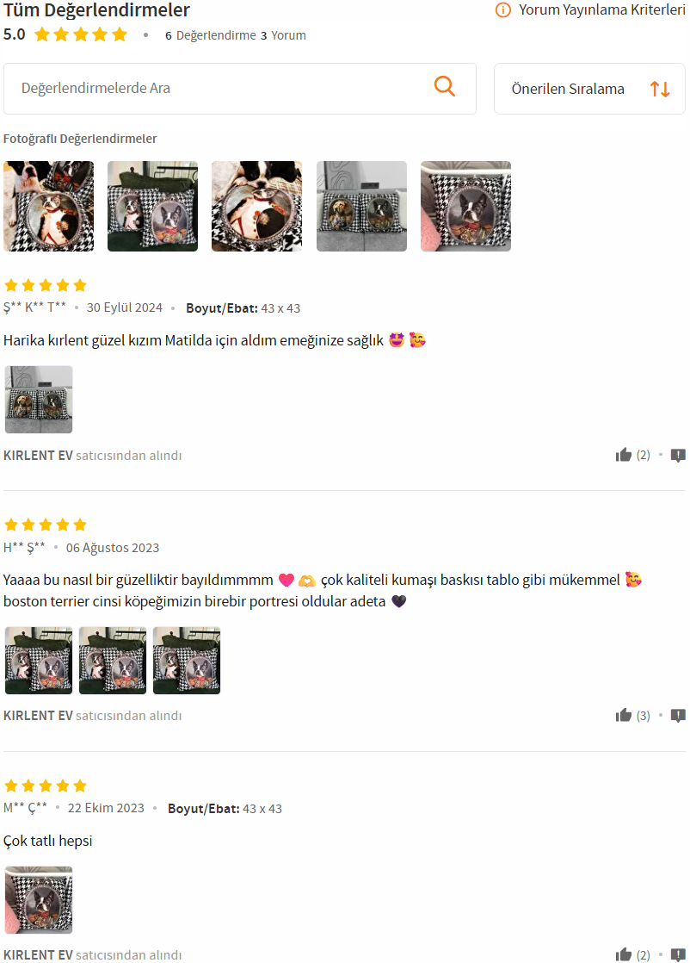This screenshot has height=963, width=690.
Task: Focus the Değerlendirmelerde Ara search field
Action: click(x=240, y=89)
